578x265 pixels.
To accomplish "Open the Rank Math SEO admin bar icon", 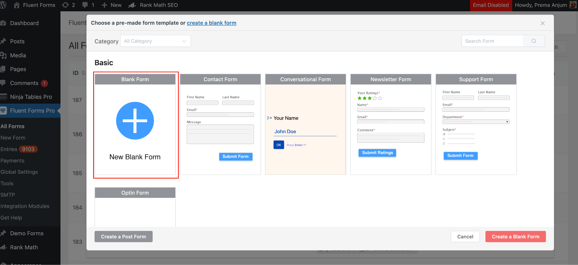I will pos(132,5).
